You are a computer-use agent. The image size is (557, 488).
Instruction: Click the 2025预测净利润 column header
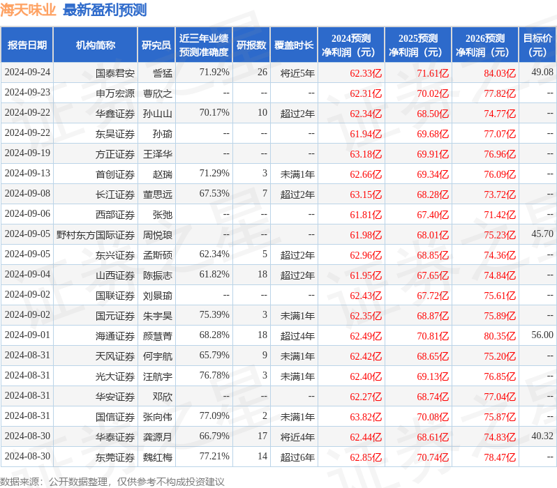[418, 45]
